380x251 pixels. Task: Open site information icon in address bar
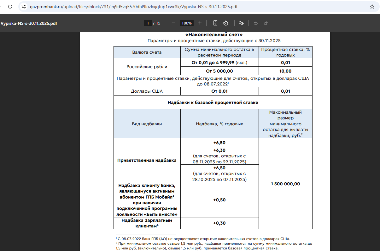24,7
